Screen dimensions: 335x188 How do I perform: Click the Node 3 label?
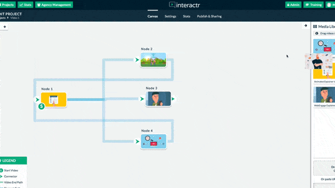click(x=152, y=88)
